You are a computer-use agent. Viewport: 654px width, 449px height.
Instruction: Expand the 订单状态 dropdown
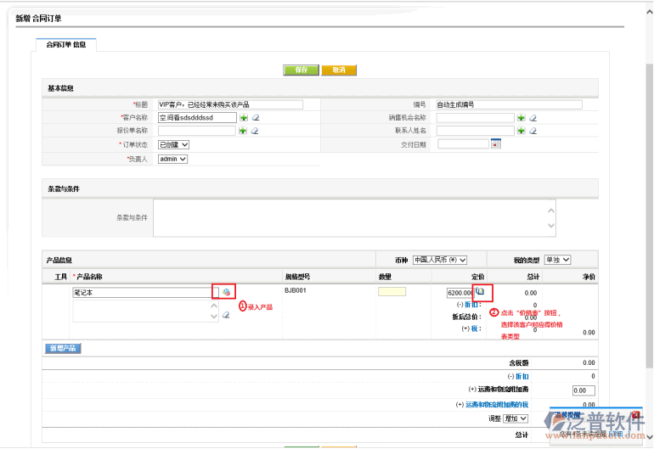click(173, 145)
